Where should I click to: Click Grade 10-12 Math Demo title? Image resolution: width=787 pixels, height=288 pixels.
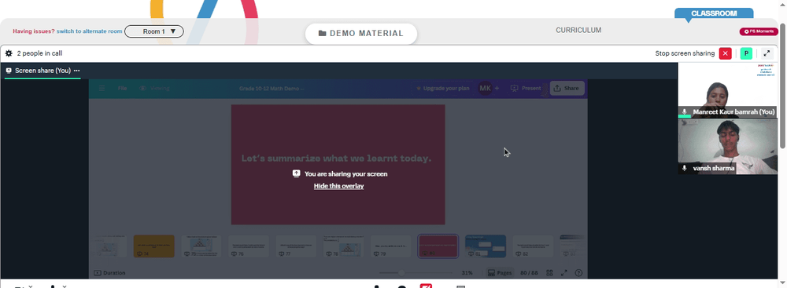[x=272, y=89]
